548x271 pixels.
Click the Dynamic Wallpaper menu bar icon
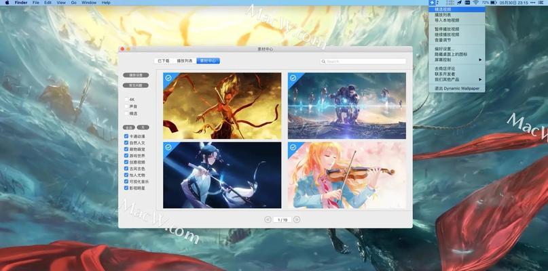(x=433, y=3)
